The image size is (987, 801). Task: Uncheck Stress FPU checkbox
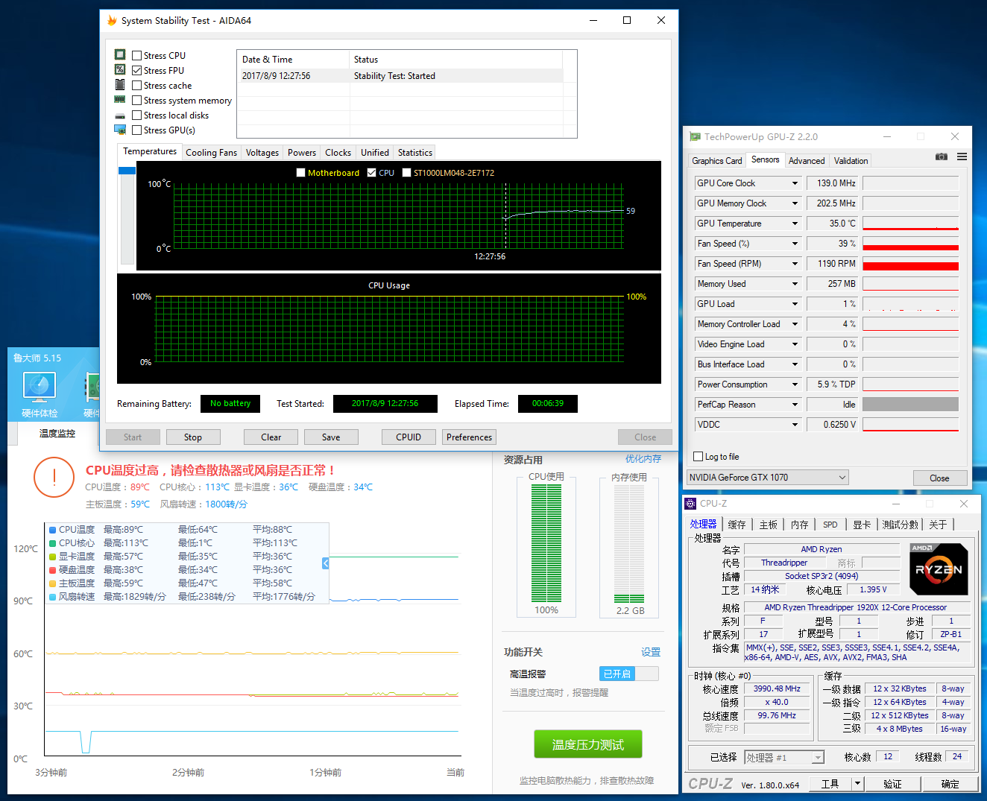coord(137,71)
